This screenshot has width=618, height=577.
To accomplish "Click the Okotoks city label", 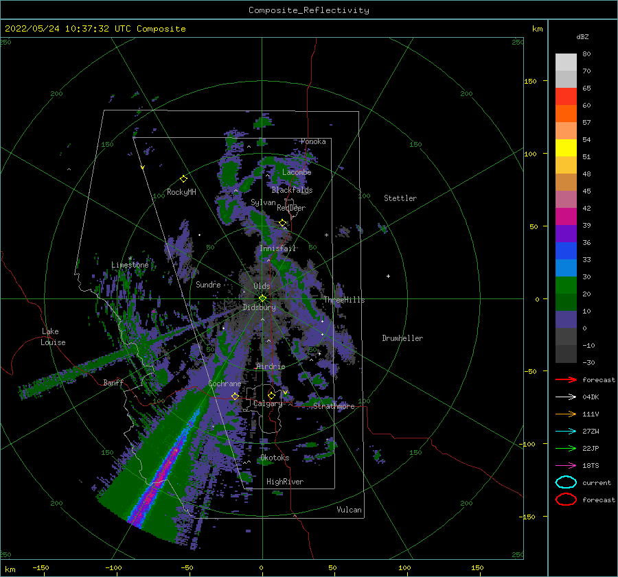I will pyautogui.click(x=275, y=458).
